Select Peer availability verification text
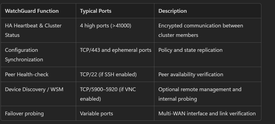 tap(191, 74)
